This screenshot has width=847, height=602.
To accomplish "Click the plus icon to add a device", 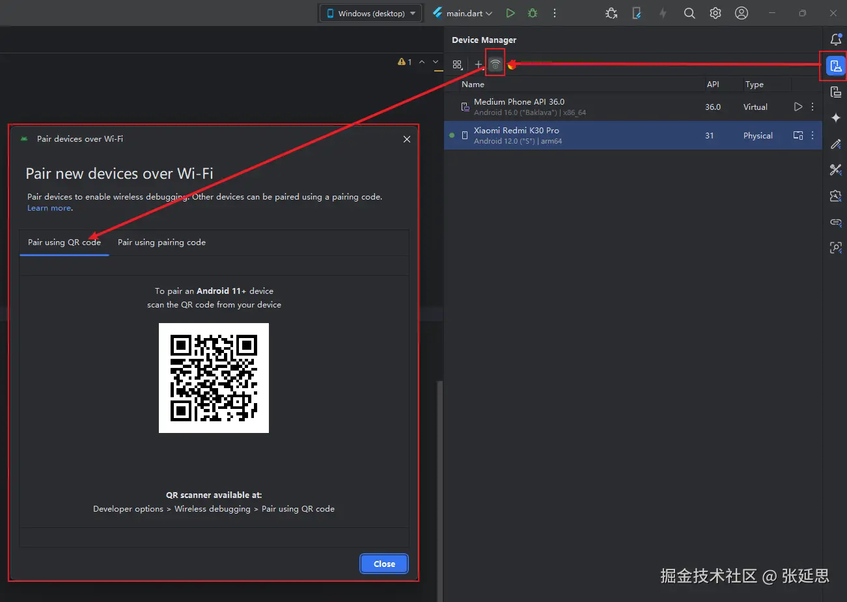I will coord(479,64).
